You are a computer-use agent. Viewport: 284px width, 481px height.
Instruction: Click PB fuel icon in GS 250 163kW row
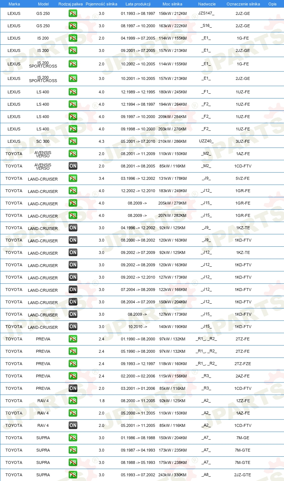coord(73,26)
